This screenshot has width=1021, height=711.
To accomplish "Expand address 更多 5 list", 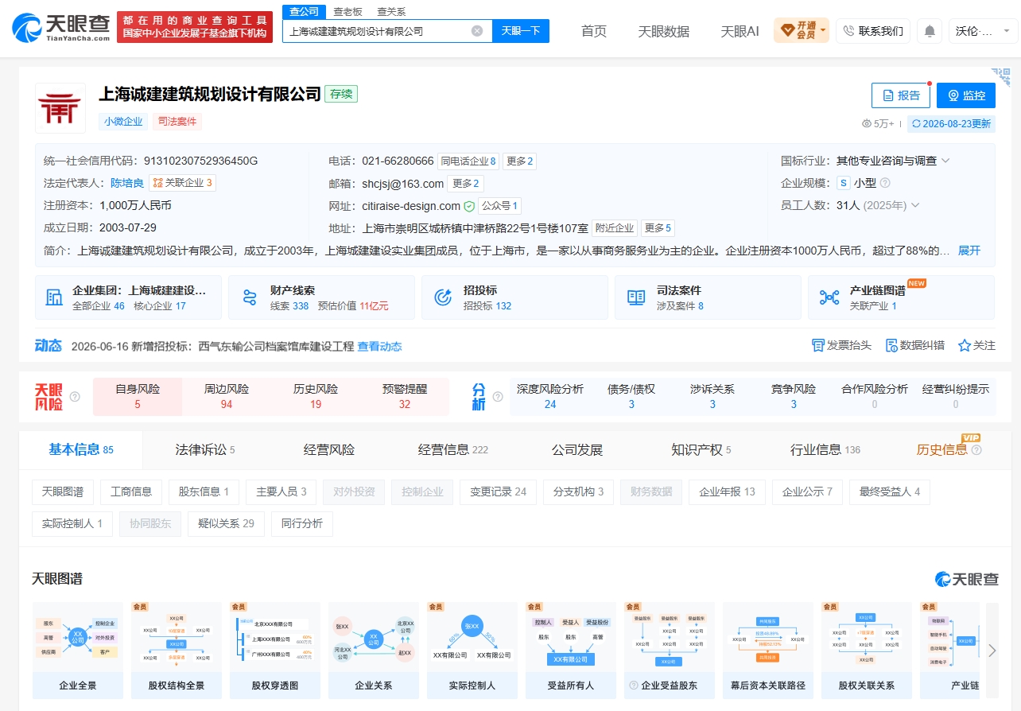I will [658, 228].
